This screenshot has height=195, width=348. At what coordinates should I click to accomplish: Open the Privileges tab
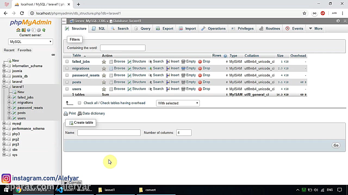[243, 28]
